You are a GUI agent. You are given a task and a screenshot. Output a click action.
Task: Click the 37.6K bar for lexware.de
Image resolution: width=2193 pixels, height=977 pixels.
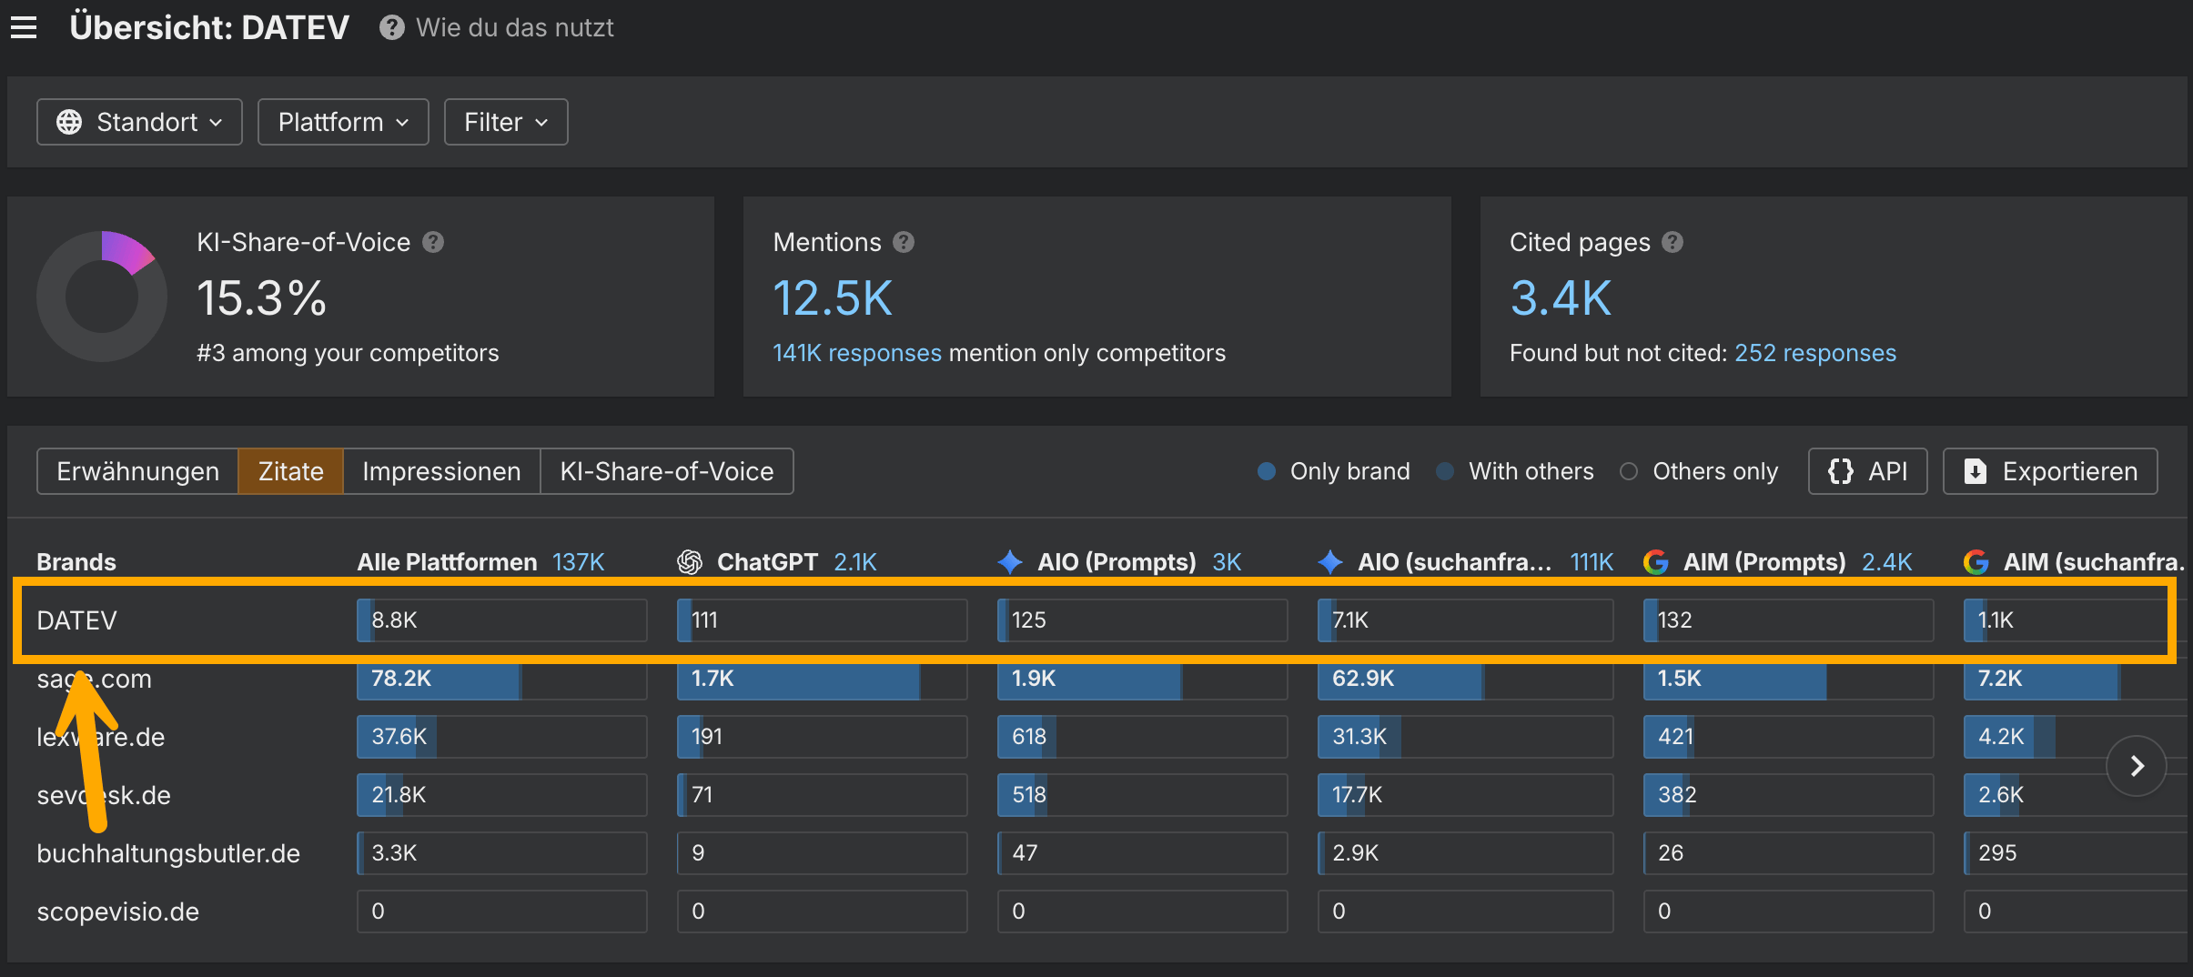point(501,737)
